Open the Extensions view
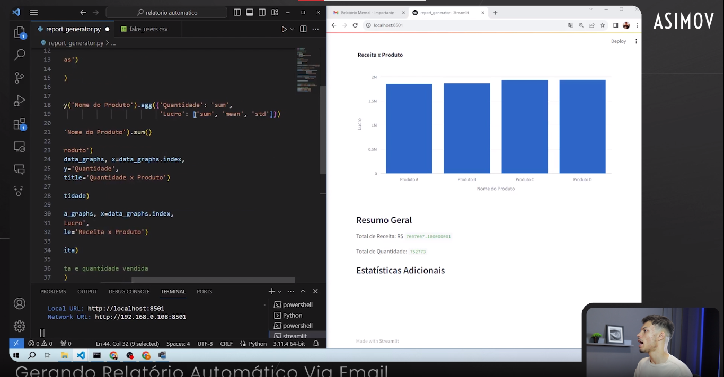 point(19,124)
